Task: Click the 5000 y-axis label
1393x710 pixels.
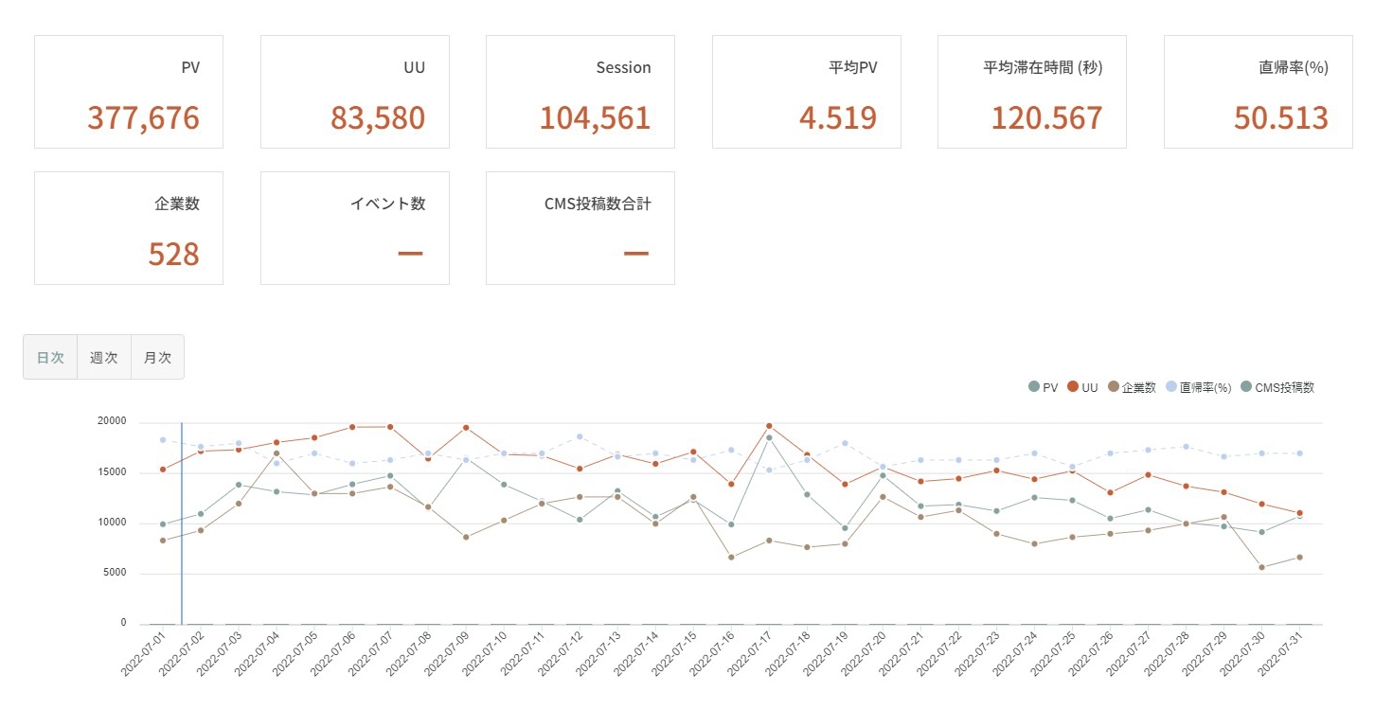Action: pos(114,573)
